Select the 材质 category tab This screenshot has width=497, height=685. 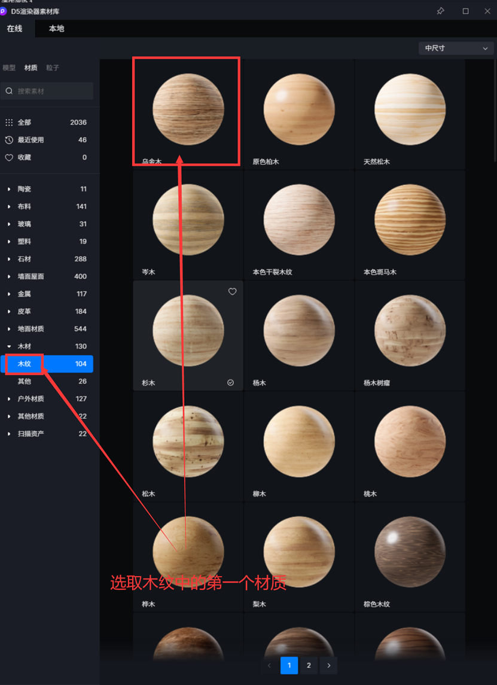click(31, 68)
